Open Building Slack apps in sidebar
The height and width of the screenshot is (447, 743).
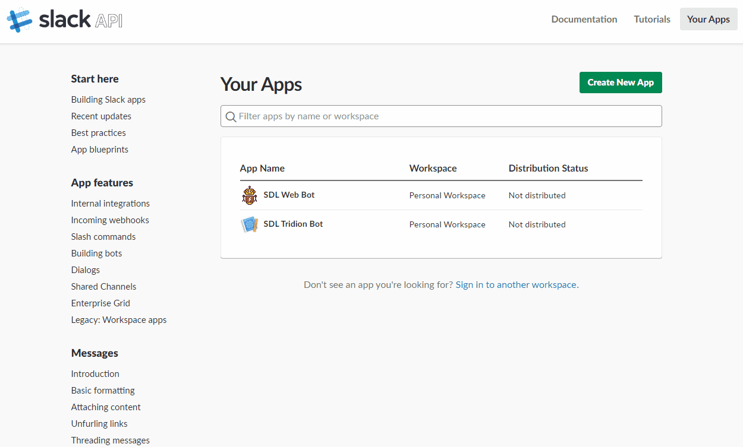108,100
